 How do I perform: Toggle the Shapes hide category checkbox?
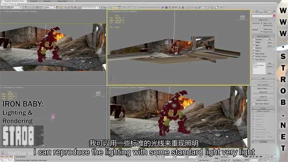coord(254,42)
